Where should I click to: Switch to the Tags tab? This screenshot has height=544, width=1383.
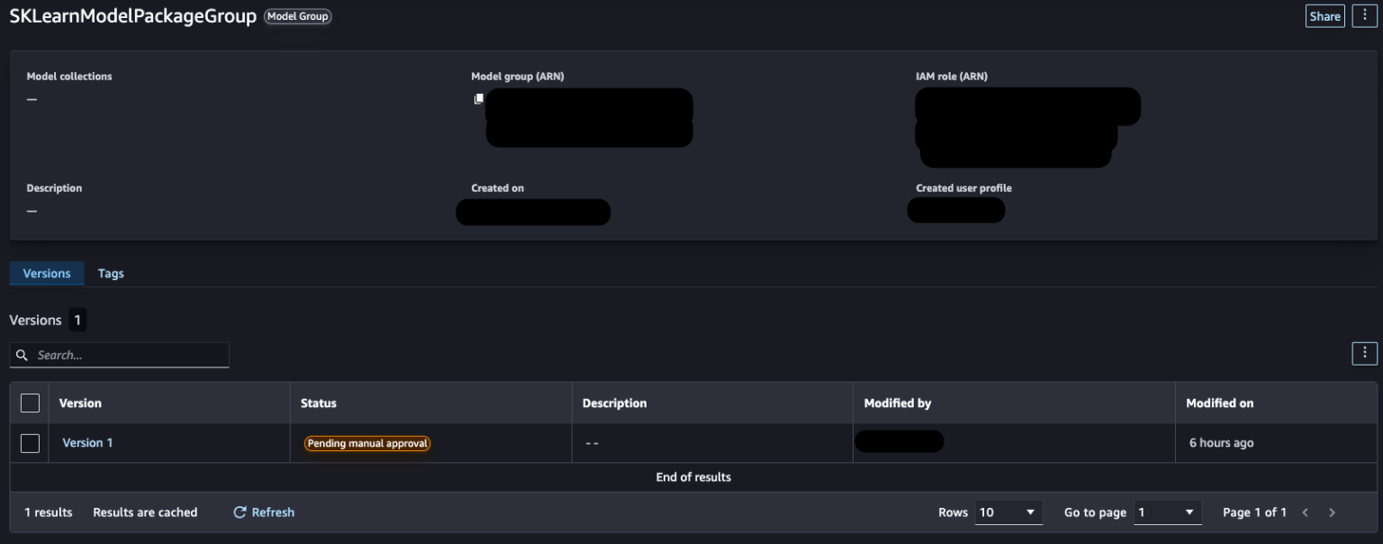[111, 274]
